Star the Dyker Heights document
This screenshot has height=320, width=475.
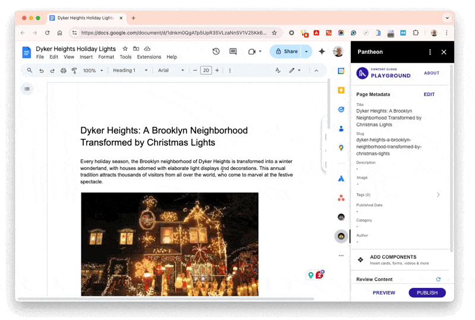click(125, 49)
